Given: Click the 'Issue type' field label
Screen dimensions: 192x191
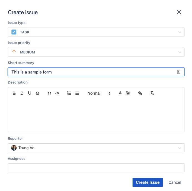Looking at the screenshot, I should (16, 23).
